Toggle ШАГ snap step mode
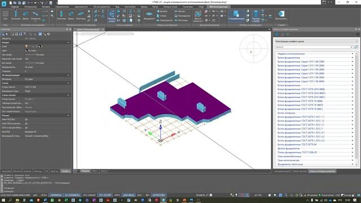Screen dimensions: 361x203 tap(35, 195)
